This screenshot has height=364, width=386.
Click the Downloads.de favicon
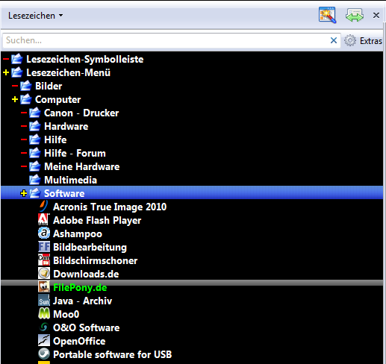click(44, 273)
